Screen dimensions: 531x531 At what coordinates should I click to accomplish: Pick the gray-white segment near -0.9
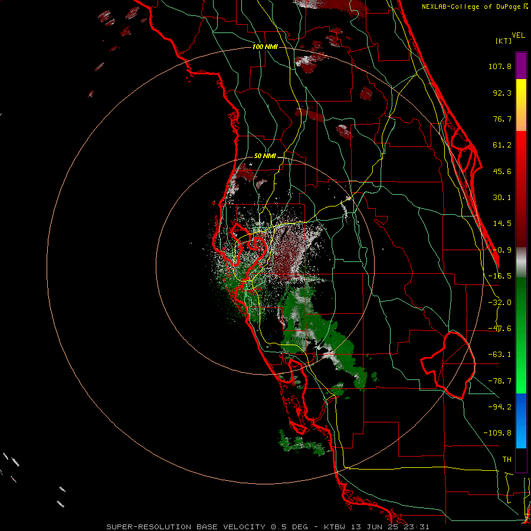point(521,263)
